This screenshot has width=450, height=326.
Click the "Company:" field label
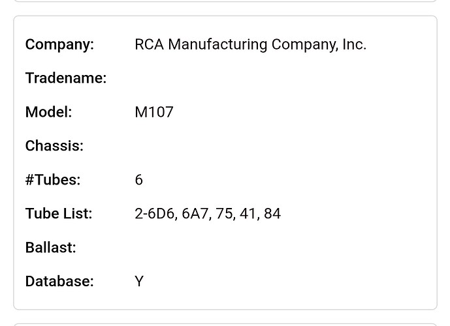[59, 44]
